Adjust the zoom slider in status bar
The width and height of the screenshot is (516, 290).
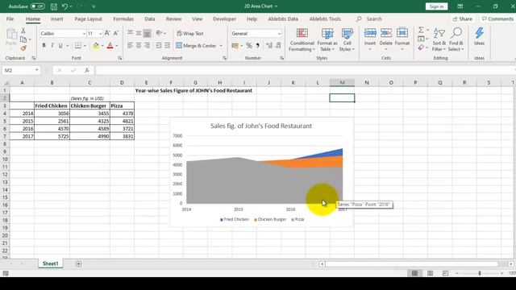pos(480,273)
